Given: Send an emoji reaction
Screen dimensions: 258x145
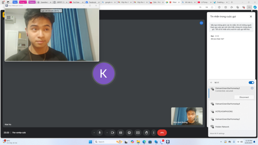Looking at the screenshot, I should (x=129, y=133).
